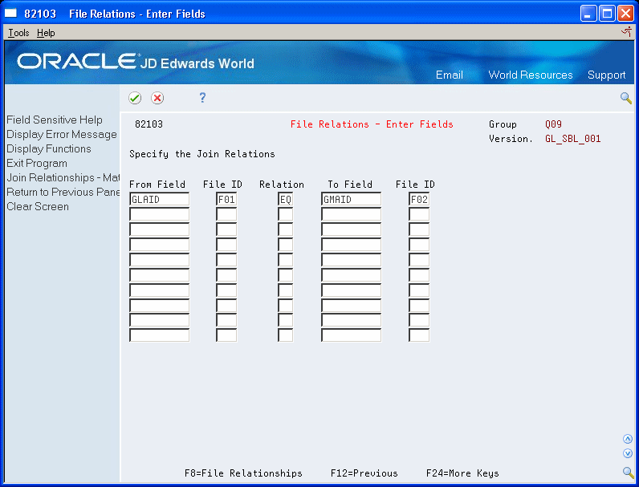Click the File ID field containing F01
Viewport: 639px width, 487px height.
(x=226, y=200)
